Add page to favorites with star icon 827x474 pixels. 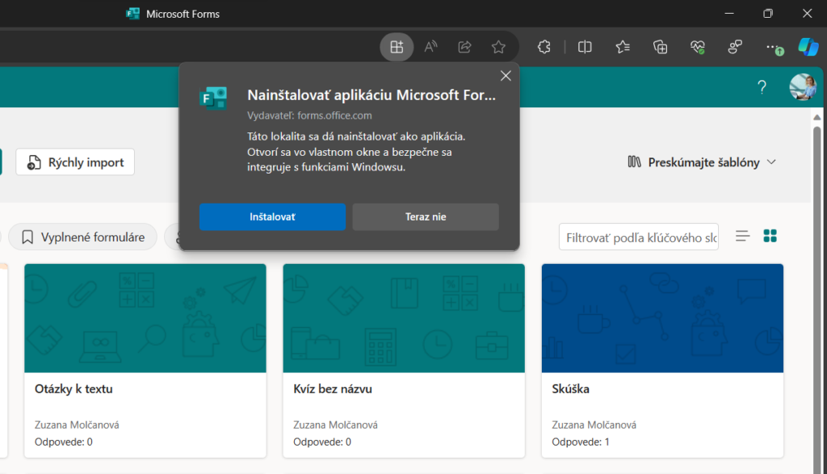coord(498,47)
